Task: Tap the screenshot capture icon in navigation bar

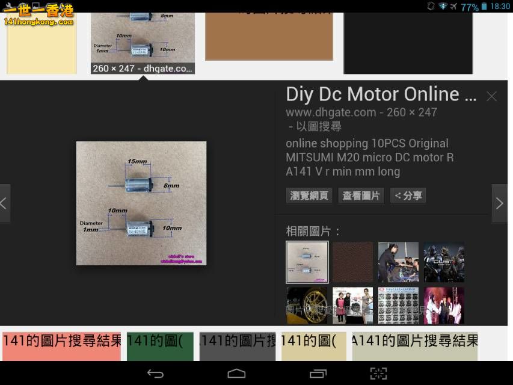Action: pyautogui.click(x=378, y=373)
